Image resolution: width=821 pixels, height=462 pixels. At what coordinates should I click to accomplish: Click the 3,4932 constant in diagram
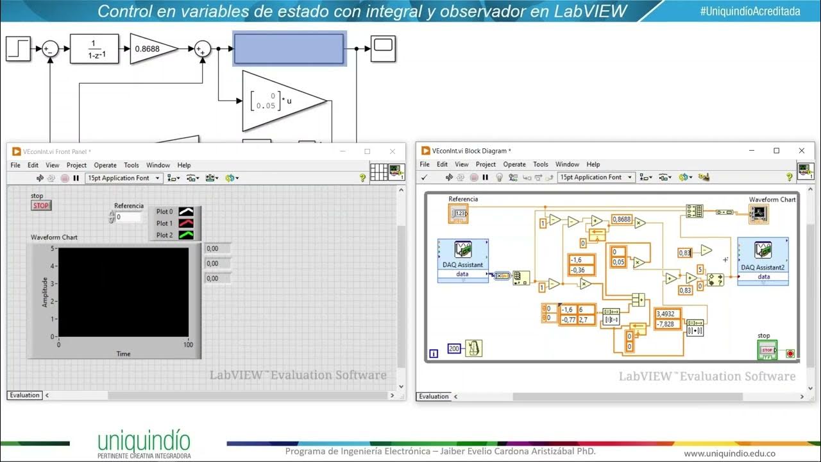(667, 313)
